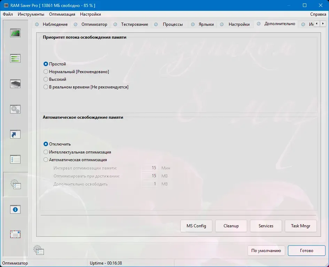Open the memory chip testing sidebar icon
The height and width of the screenshot is (267, 329).
(15, 84)
